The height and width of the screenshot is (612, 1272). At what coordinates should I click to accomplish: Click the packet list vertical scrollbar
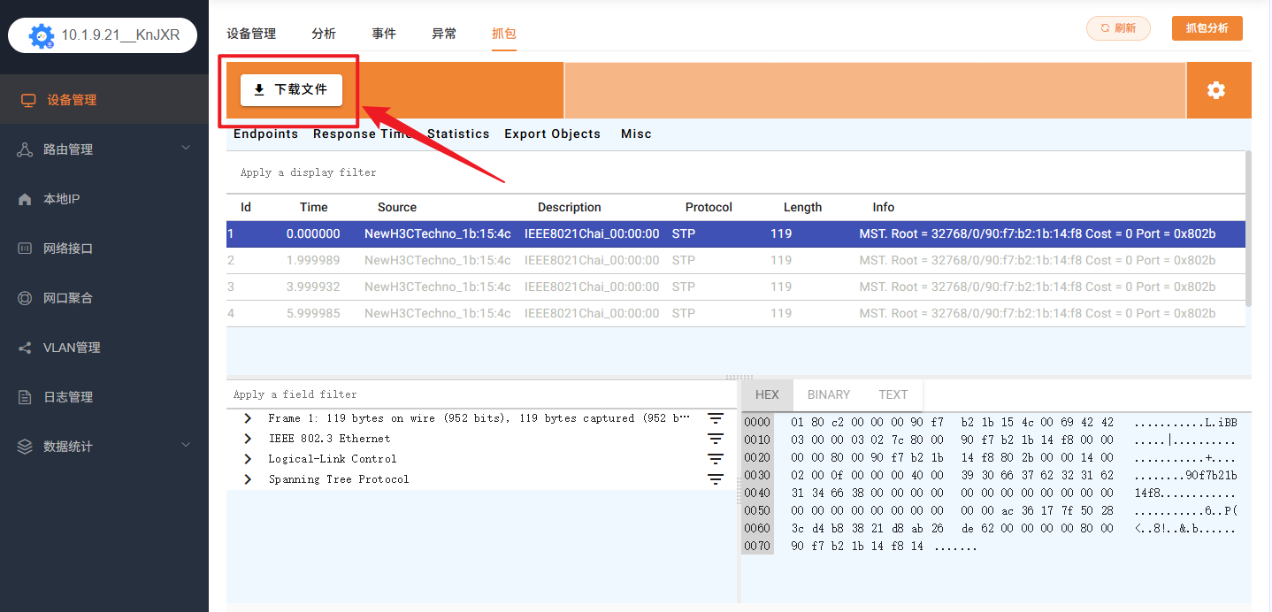pyautogui.click(x=1248, y=230)
